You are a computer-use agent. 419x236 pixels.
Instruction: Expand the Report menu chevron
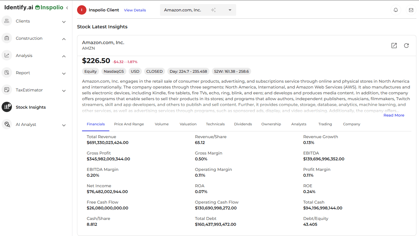coord(64,74)
